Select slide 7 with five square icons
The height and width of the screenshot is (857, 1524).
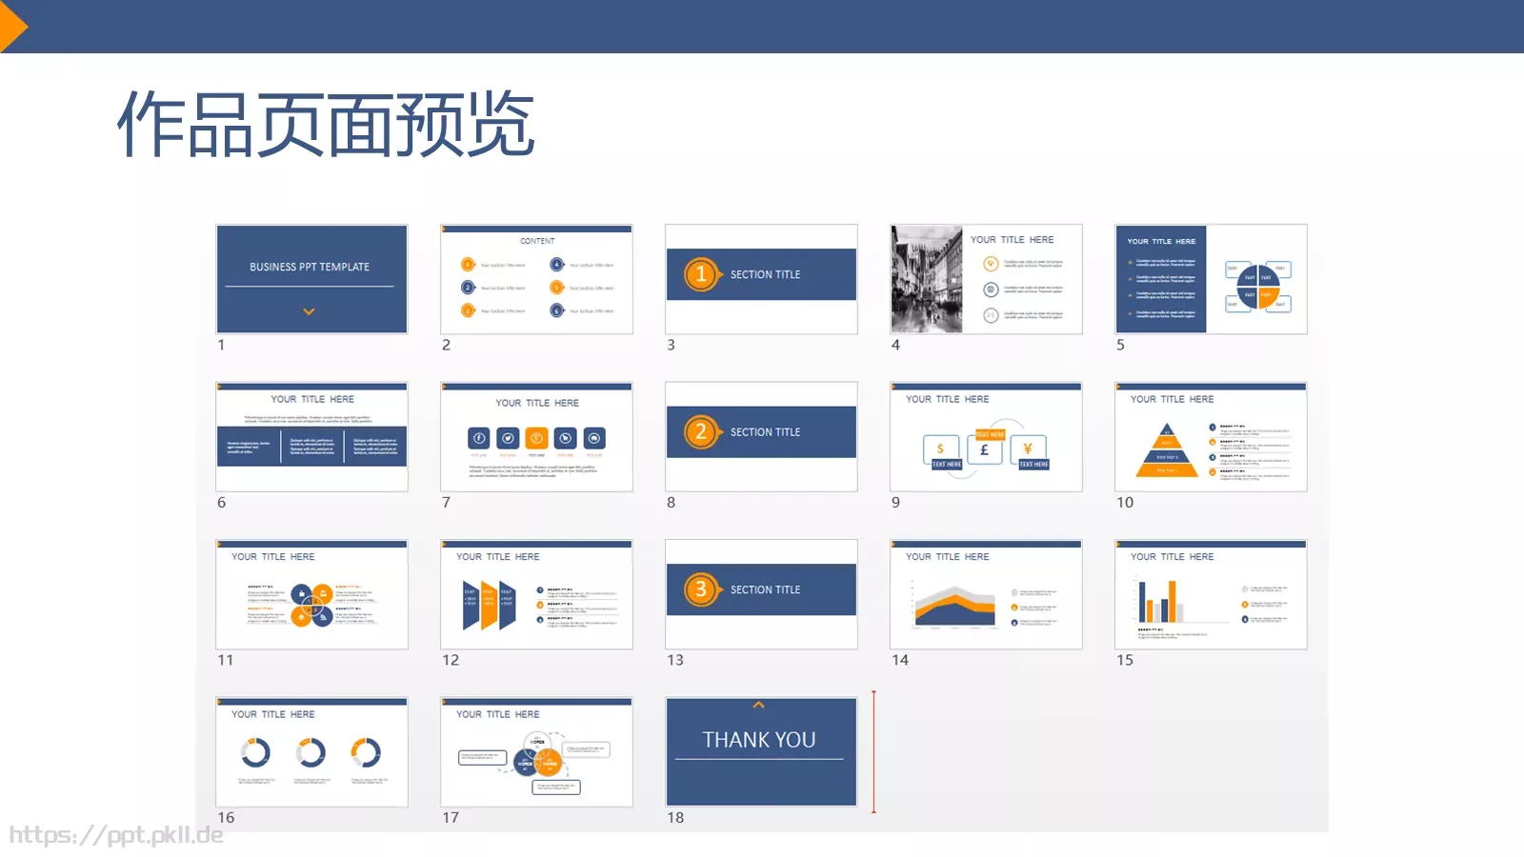pyautogui.click(x=536, y=437)
